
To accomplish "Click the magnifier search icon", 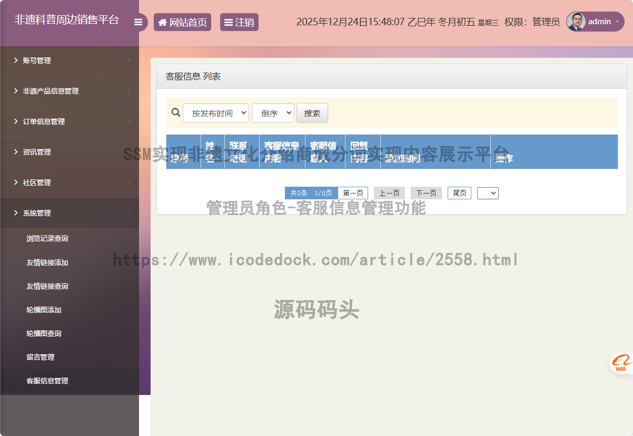I will tap(176, 113).
